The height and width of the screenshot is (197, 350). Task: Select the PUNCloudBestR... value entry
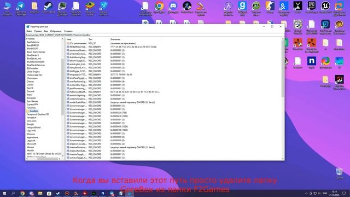(77, 92)
